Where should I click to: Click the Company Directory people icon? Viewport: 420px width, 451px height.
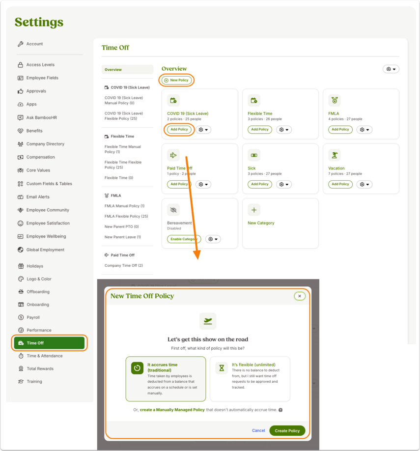tap(21, 144)
